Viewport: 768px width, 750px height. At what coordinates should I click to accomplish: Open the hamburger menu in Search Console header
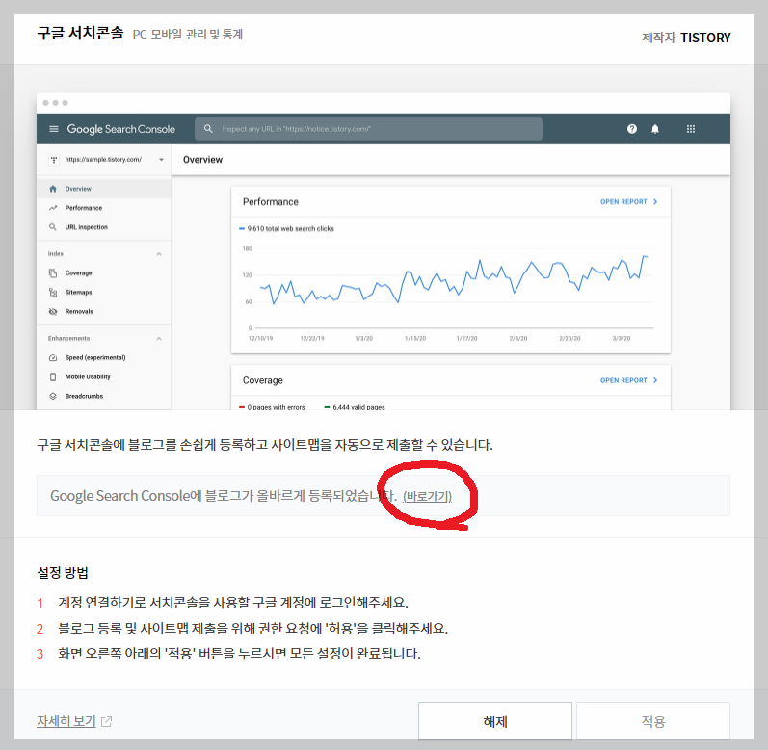54,129
